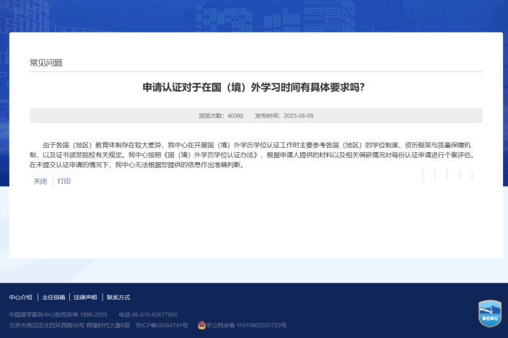Viewport: 508px width, 338px height.
Task: Click the article paragraph beginning 由于各国（地区）教育体制
Action: tap(253, 155)
